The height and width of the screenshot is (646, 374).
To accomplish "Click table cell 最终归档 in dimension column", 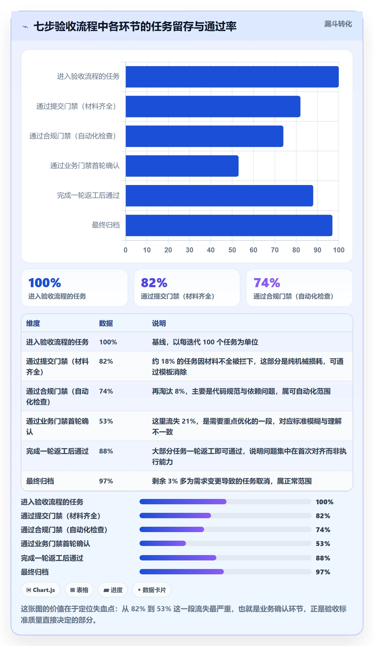I will coord(40,481).
